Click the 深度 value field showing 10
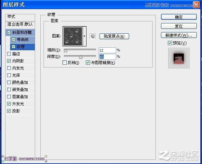 pos(107,57)
